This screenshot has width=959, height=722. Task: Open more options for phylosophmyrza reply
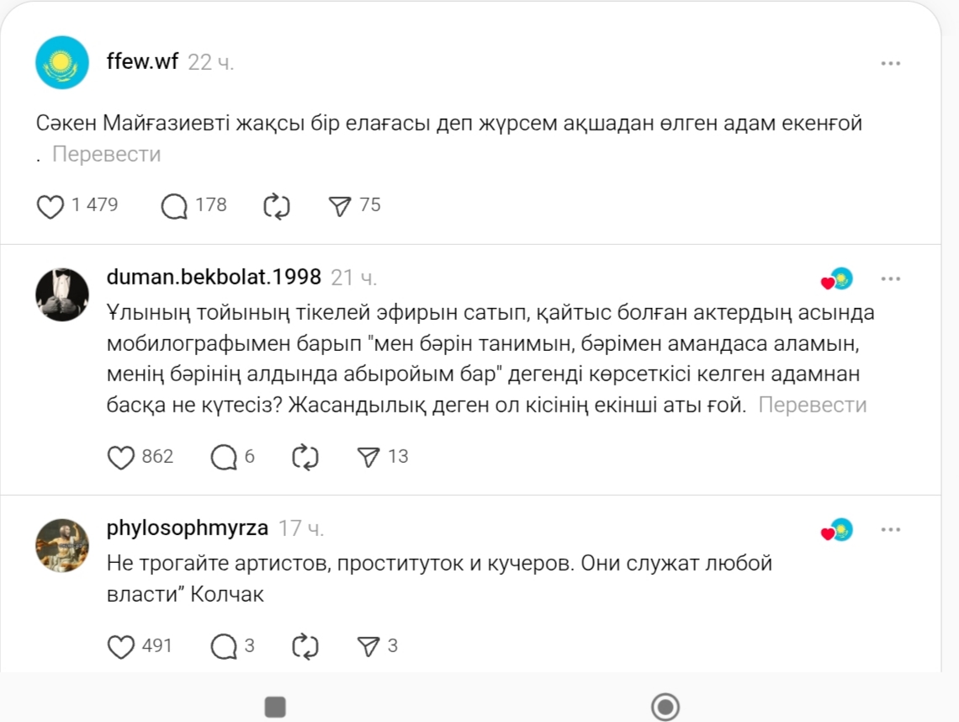[890, 530]
